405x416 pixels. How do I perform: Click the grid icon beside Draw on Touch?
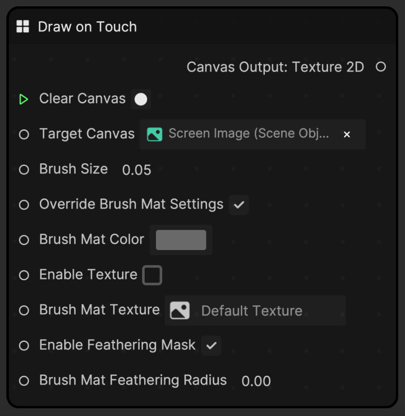click(23, 27)
